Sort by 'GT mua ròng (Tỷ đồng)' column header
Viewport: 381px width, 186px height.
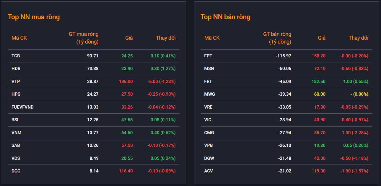84,38
